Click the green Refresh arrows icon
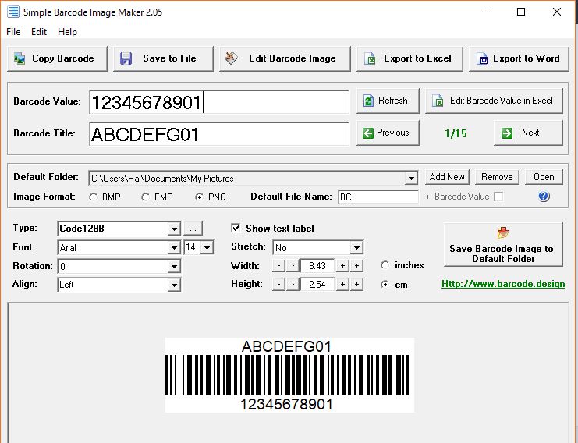This screenshot has width=578, height=443. pos(368,101)
